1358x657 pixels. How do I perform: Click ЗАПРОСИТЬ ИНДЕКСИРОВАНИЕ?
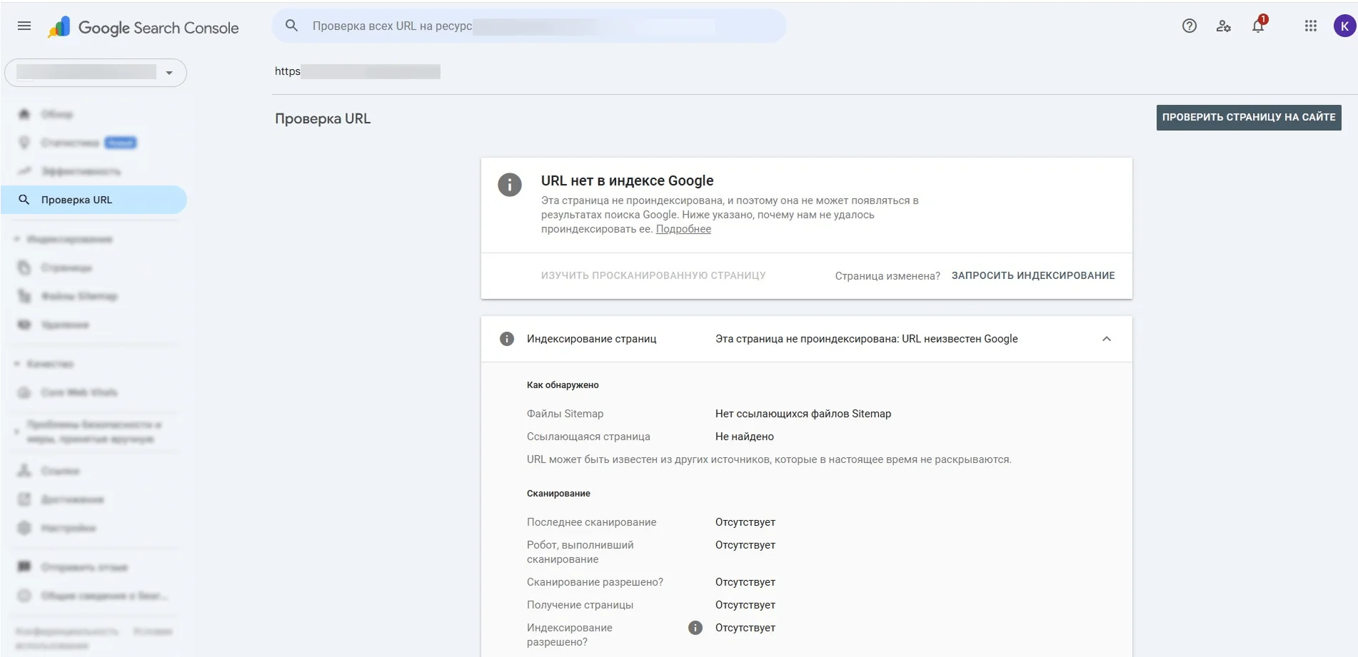point(1032,275)
